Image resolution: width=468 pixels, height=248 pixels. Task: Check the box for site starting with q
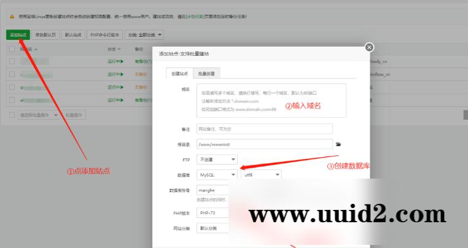pos(12,87)
